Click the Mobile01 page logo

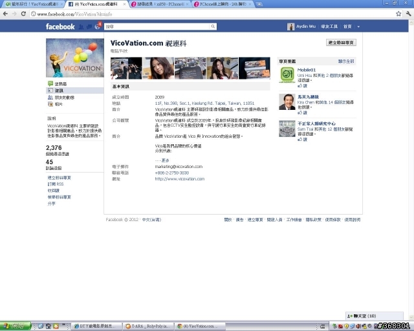click(x=287, y=75)
